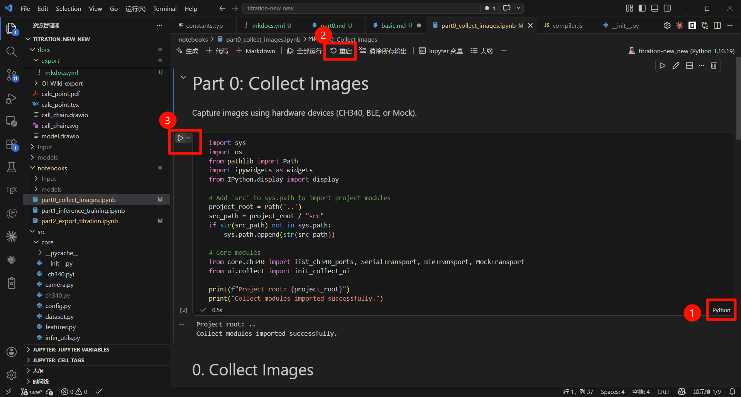Image resolution: width=741 pixels, height=397 pixels.
Task: Open camera.py in explorer
Action: (x=59, y=285)
